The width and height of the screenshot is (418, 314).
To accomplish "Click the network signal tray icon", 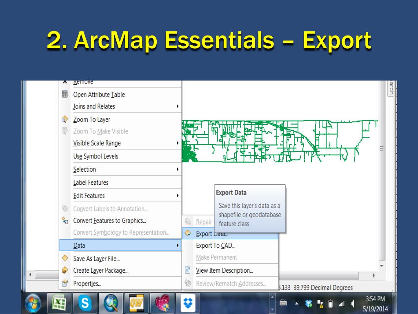I will click(x=342, y=304).
